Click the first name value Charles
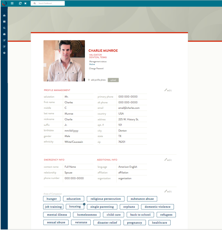 (69, 102)
